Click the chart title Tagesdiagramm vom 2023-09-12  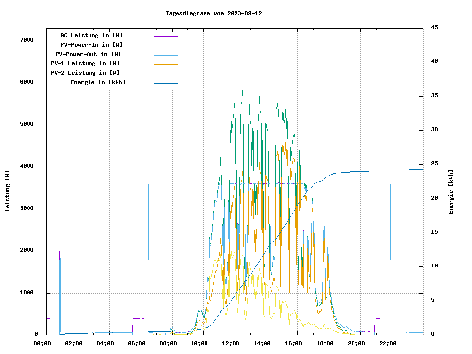(213, 13)
